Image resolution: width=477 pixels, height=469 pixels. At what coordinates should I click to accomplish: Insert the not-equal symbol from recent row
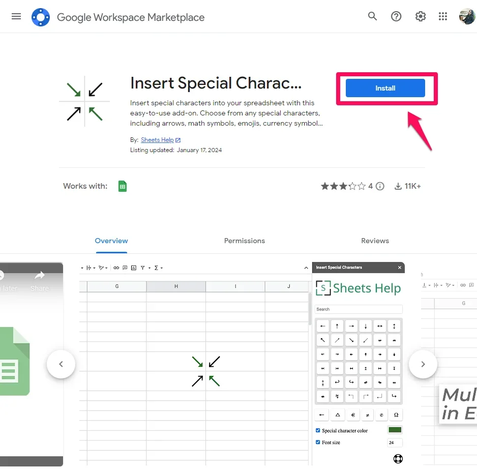368,415
